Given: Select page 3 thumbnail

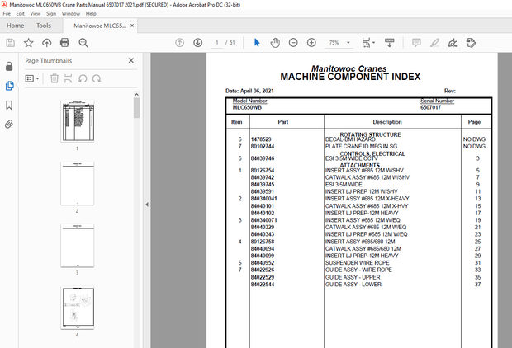Looking at the screenshot, I should 78,246.
